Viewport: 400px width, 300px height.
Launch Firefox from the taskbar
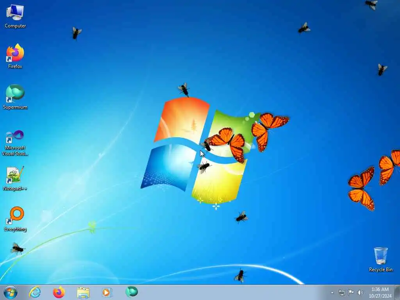[x=59, y=292]
